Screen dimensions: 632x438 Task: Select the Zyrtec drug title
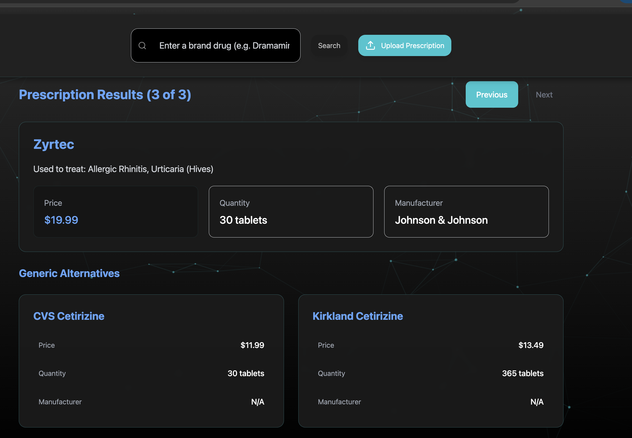pos(54,144)
